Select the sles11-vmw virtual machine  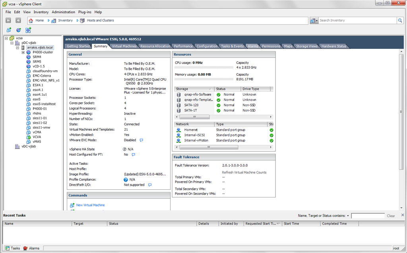click(41, 127)
